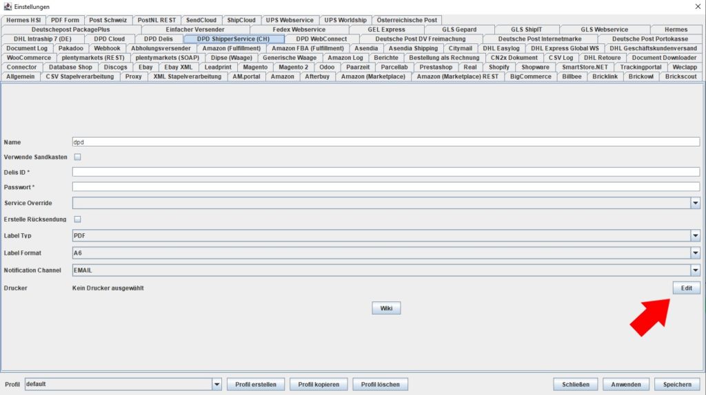Image resolution: width=706 pixels, height=395 pixels.
Task: Open the Generische Waage tab
Action: [x=290, y=58]
